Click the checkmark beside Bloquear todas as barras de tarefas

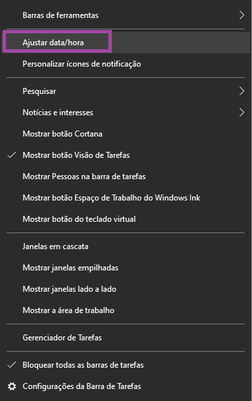click(x=12, y=365)
